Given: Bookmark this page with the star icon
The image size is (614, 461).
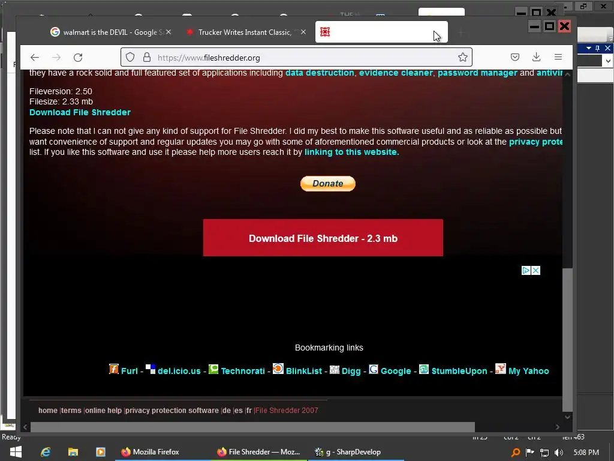Looking at the screenshot, I should click(463, 58).
